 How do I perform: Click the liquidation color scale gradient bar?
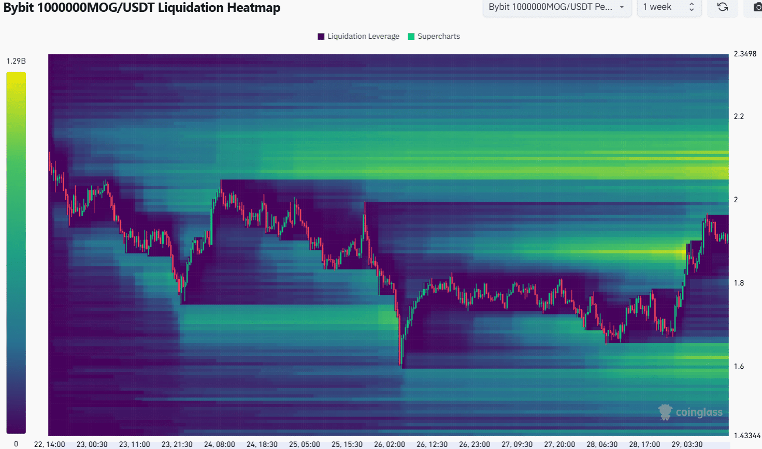click(x=16, y=252)
